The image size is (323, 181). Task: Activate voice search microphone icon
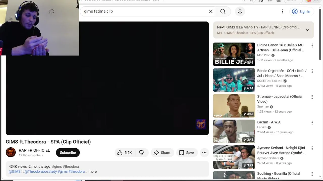pyautogui.click(x=240, y=11)
